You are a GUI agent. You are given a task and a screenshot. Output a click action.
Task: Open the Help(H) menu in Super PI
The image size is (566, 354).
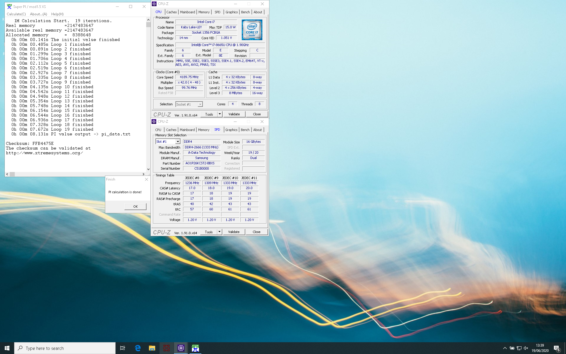57,14
